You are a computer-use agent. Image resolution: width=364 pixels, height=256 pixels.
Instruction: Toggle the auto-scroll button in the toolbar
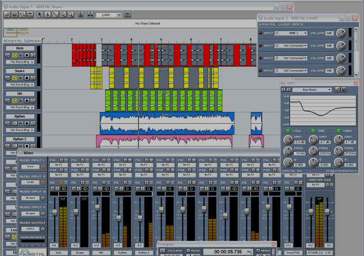tap(80, 15)
